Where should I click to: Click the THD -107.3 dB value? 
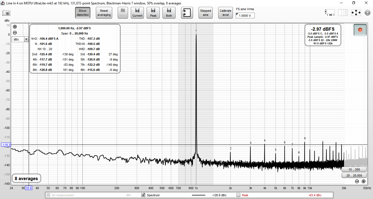[x=93, y=39]
